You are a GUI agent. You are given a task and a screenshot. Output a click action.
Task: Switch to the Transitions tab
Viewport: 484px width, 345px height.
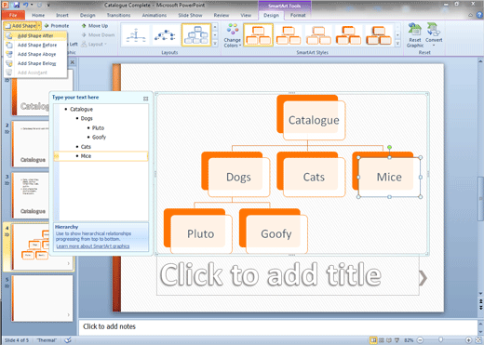point(118,15)
